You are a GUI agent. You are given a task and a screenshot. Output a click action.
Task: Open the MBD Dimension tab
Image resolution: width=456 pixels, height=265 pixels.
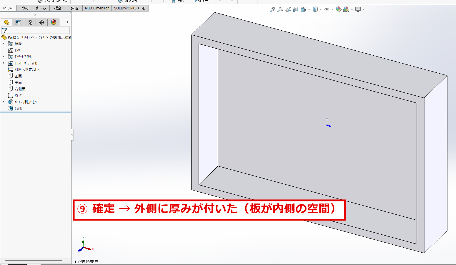click(x=97, y=8)
